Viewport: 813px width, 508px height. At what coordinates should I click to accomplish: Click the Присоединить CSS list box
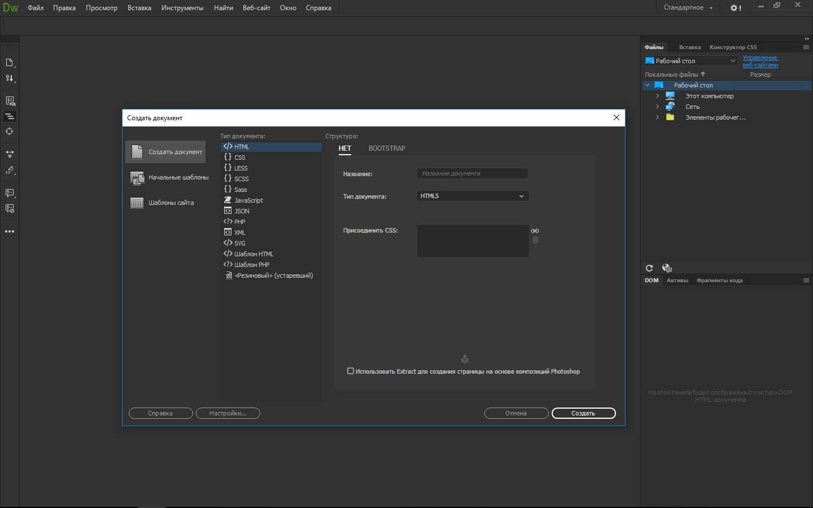tap(473, 241)
